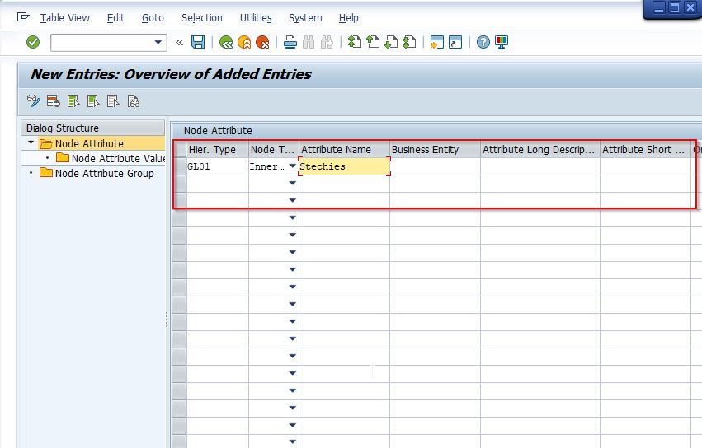702x448 pixels.
Task: Click the Find Next binoculars icon
Action: click(327, 43)
